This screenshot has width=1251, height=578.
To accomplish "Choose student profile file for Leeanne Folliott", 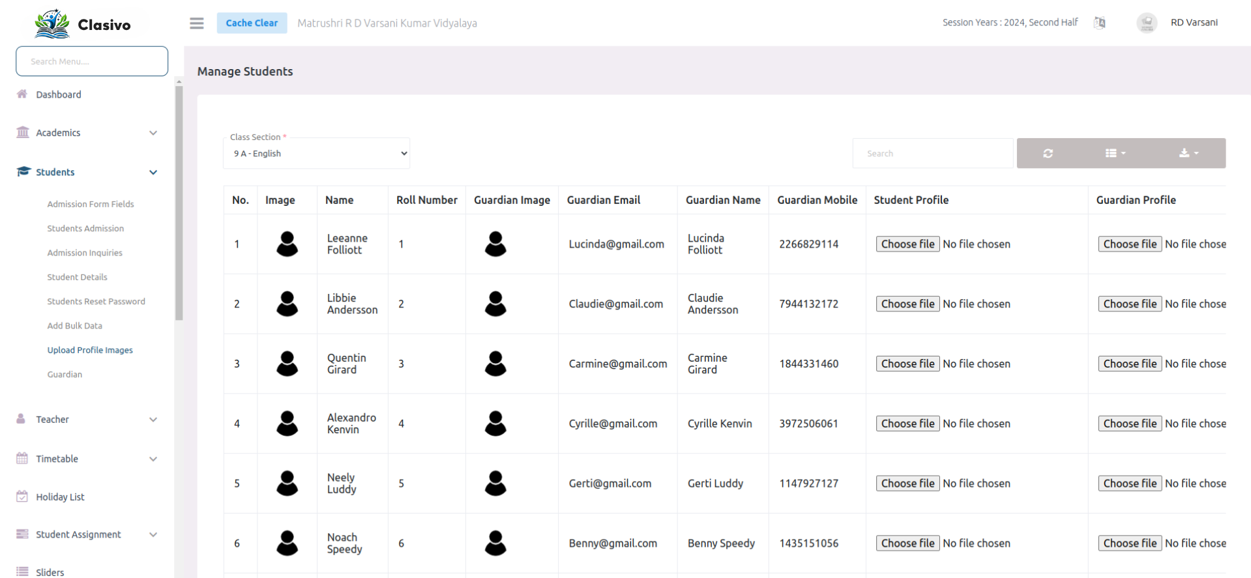I will click(x=907, y=244).
